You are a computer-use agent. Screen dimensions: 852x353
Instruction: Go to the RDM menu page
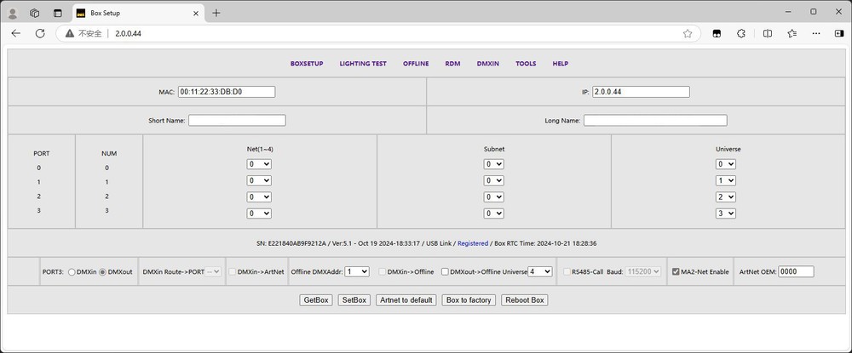452,64
